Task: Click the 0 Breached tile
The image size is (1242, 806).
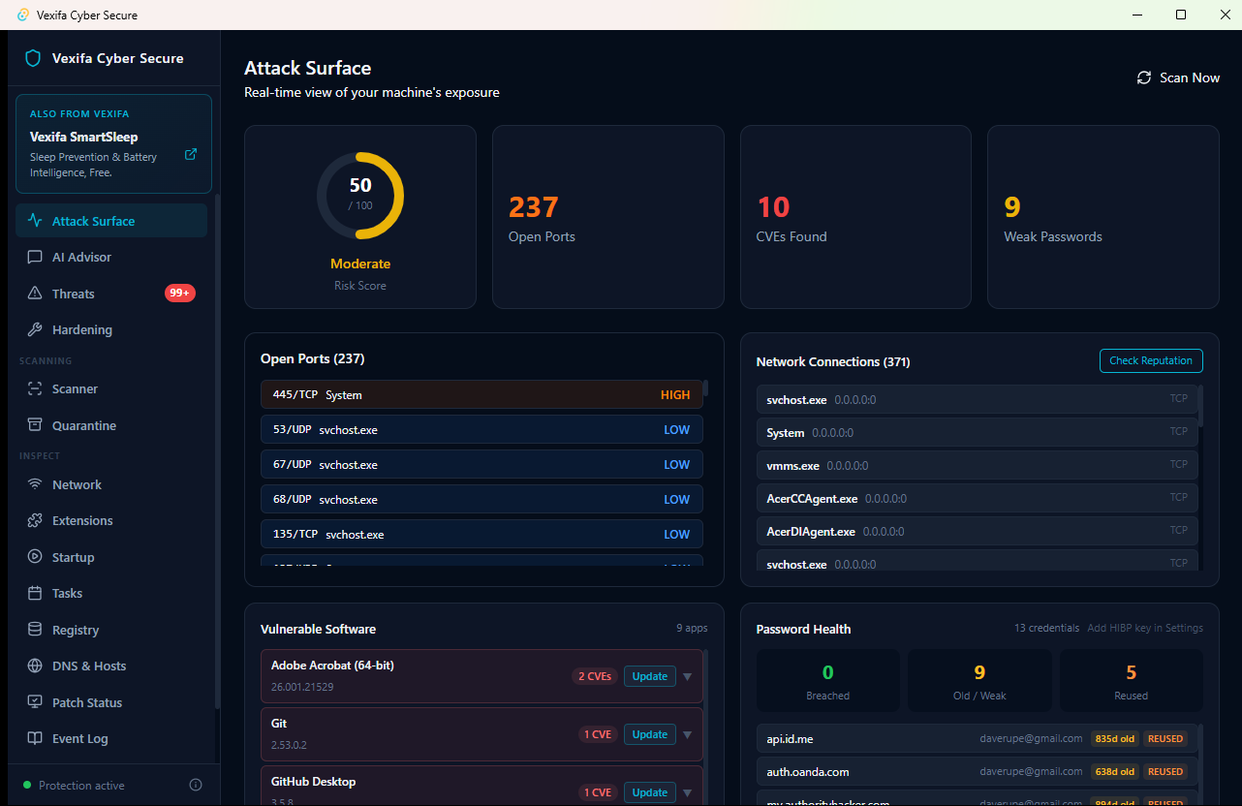Action: coord(828,680)
